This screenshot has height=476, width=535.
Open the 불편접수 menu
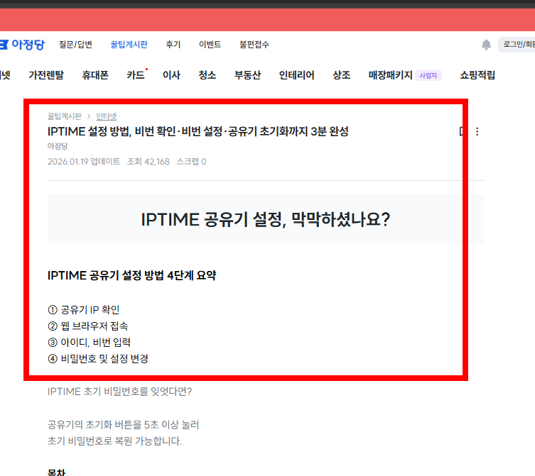click(254, 44)
